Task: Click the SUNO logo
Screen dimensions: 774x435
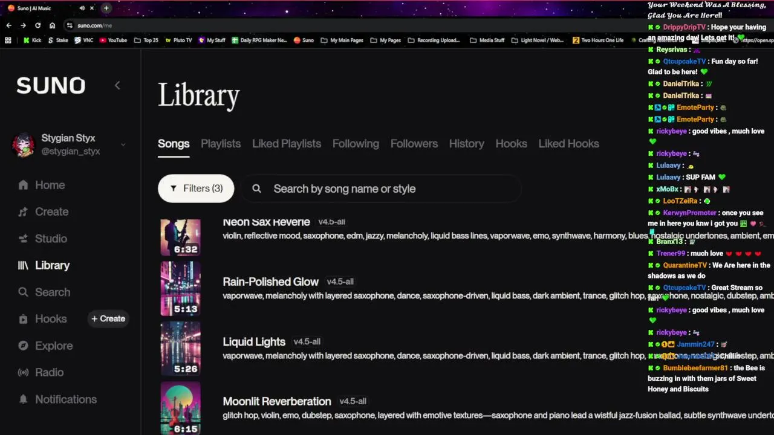Action: [x=51, y=86]
